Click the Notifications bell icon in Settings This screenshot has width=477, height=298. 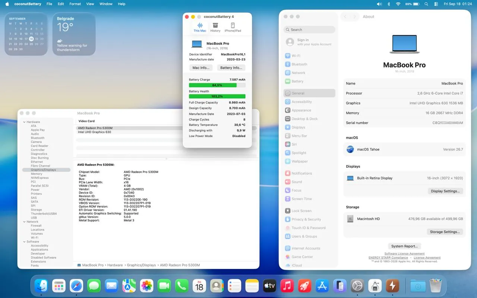(x=288, y=173)
